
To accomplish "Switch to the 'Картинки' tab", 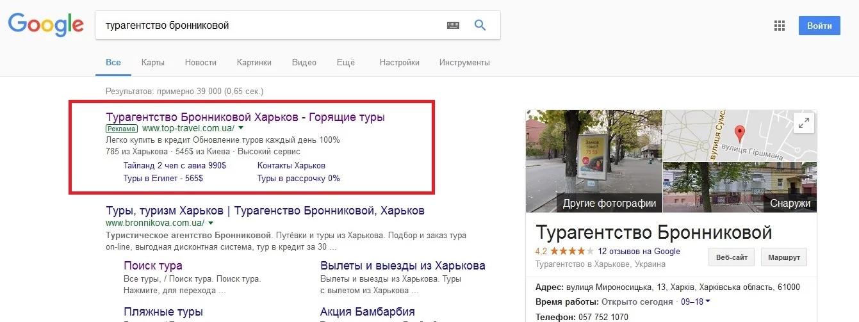I will coord(254,62).
